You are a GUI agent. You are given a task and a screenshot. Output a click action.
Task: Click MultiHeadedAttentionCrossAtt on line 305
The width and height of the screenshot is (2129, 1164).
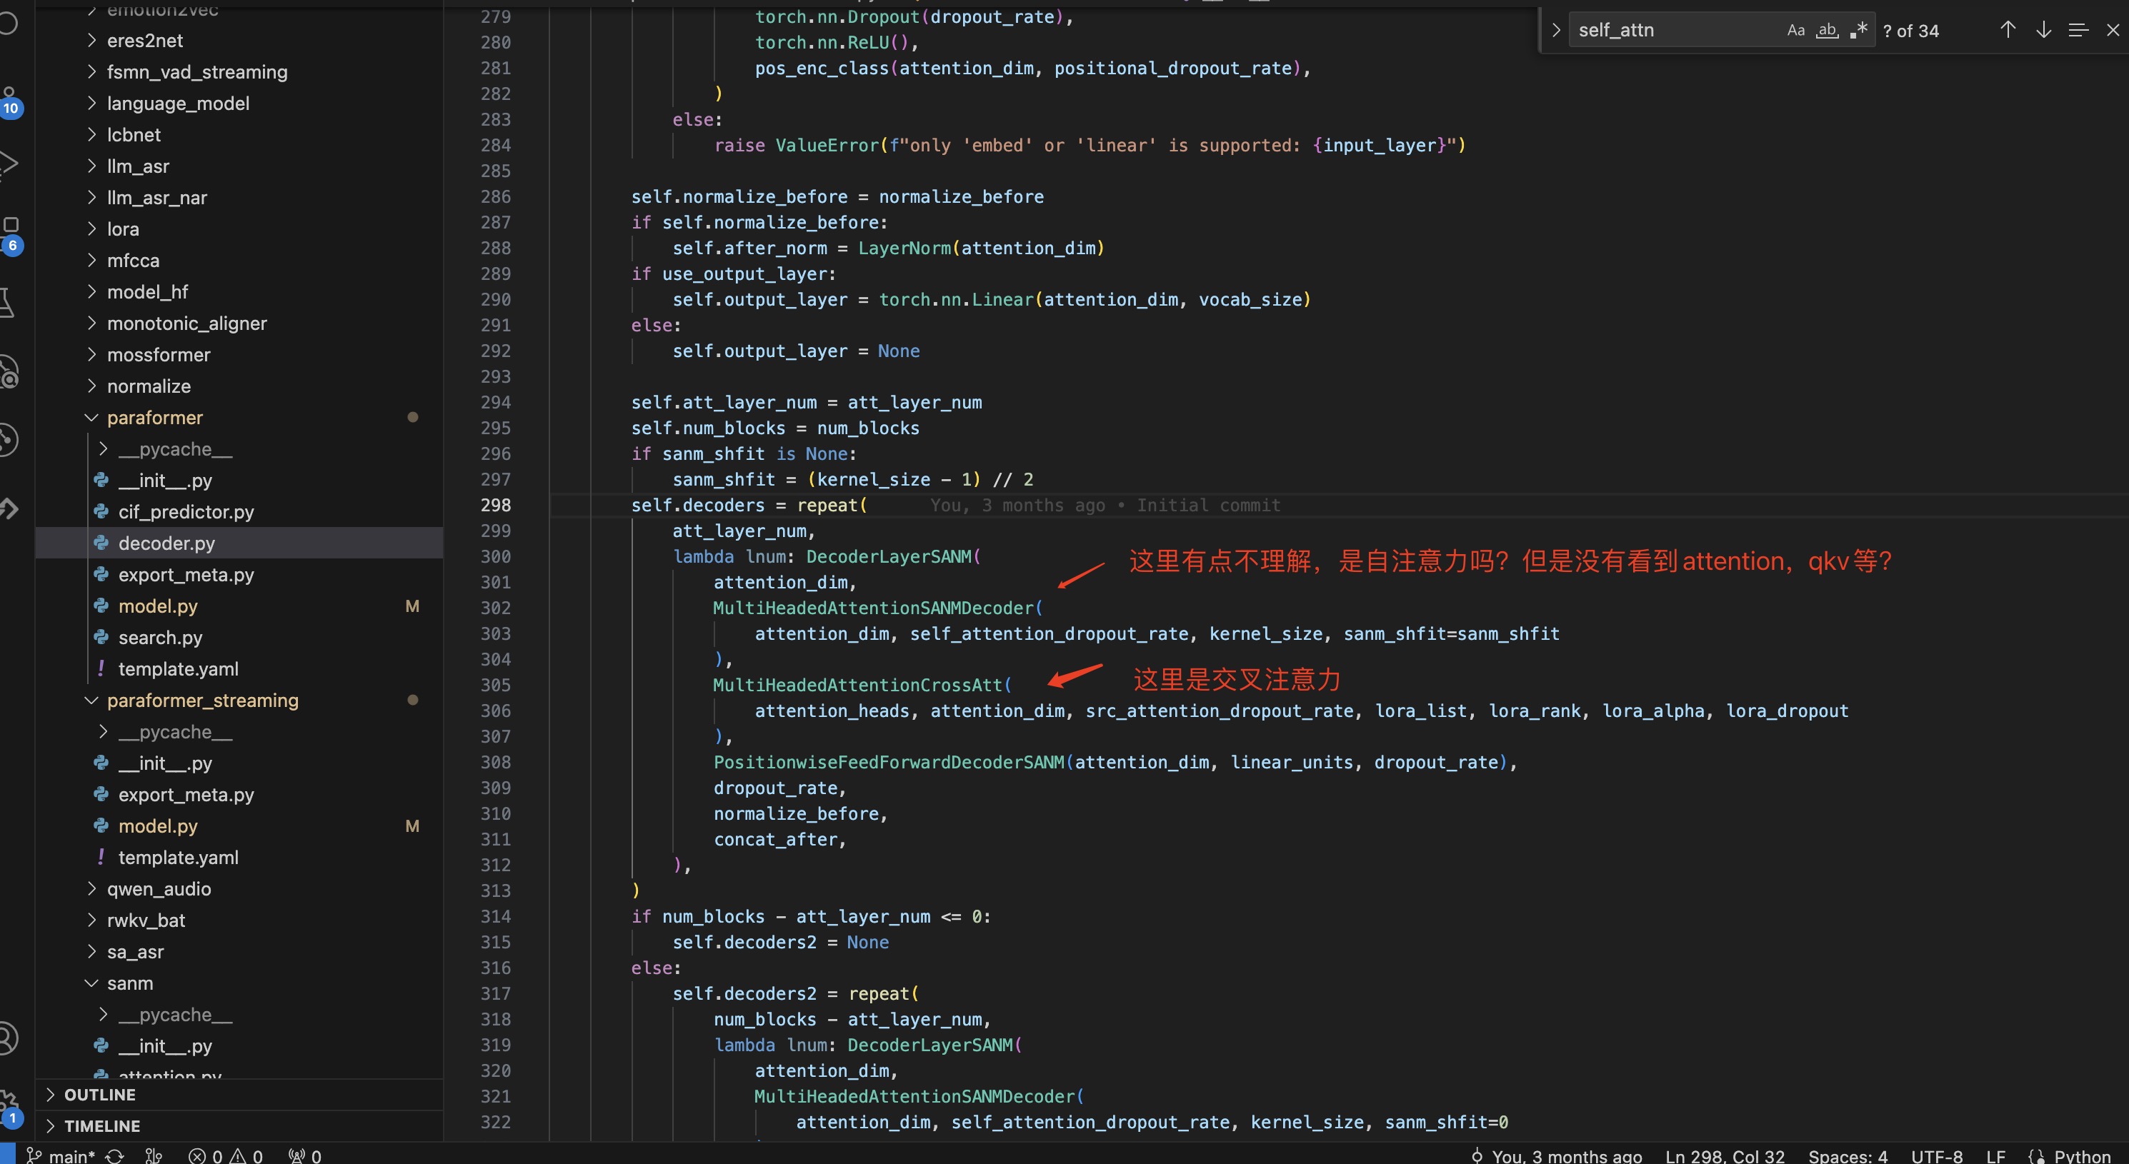(x=858, y=685)
